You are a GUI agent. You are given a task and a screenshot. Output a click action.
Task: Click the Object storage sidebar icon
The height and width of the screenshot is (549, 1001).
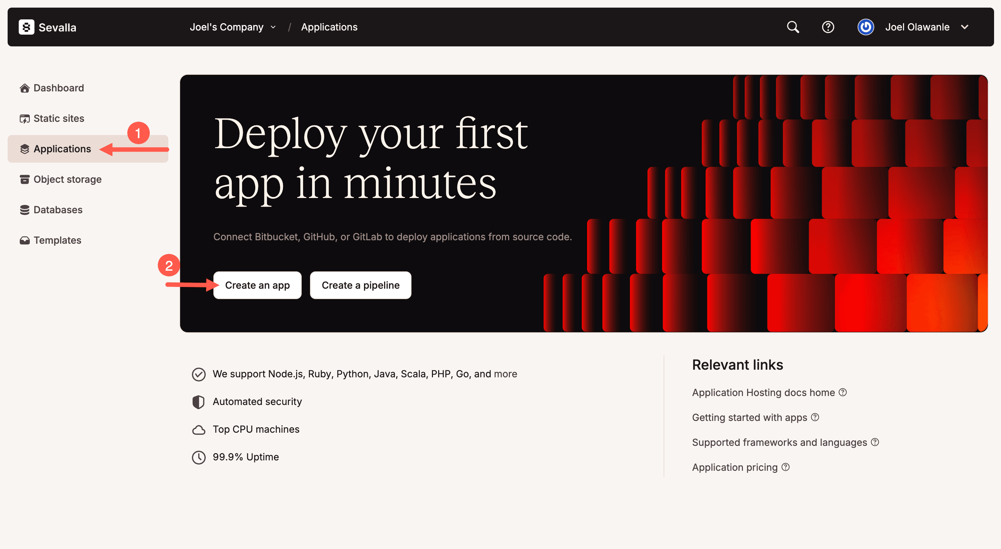[x=25, y=179]
